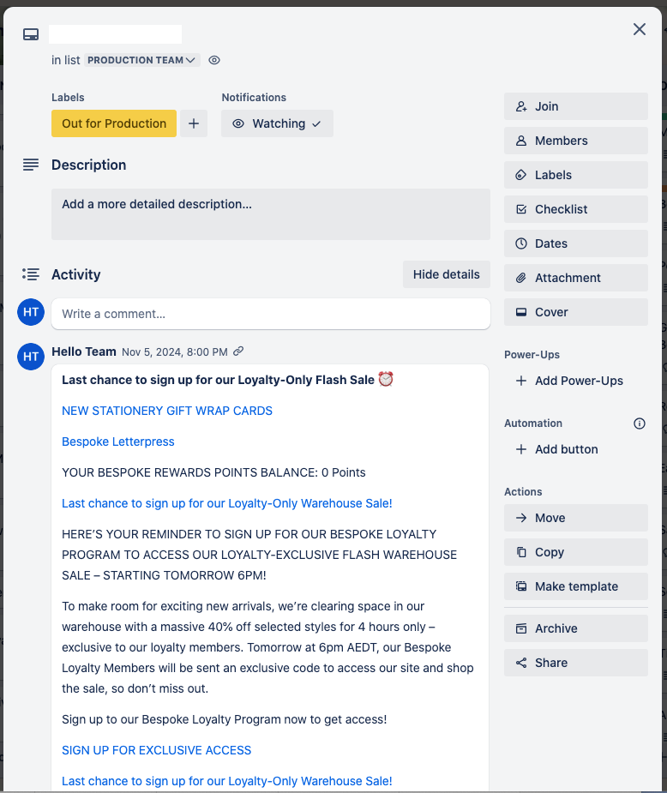Click the card cover icon beside title
Image resolution: width=667 pixels, height=793 pixels.
(31, 34)
